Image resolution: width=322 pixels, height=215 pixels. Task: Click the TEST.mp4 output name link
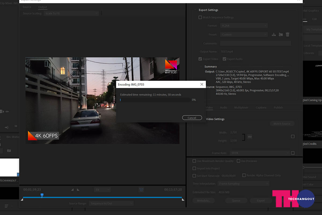pyautogui.click(x=227, y=52)
